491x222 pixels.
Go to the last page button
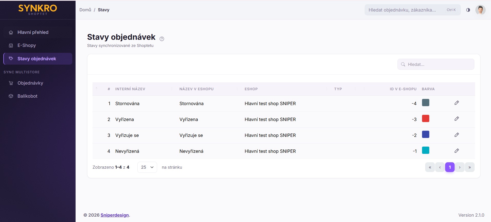click(469, 167)
